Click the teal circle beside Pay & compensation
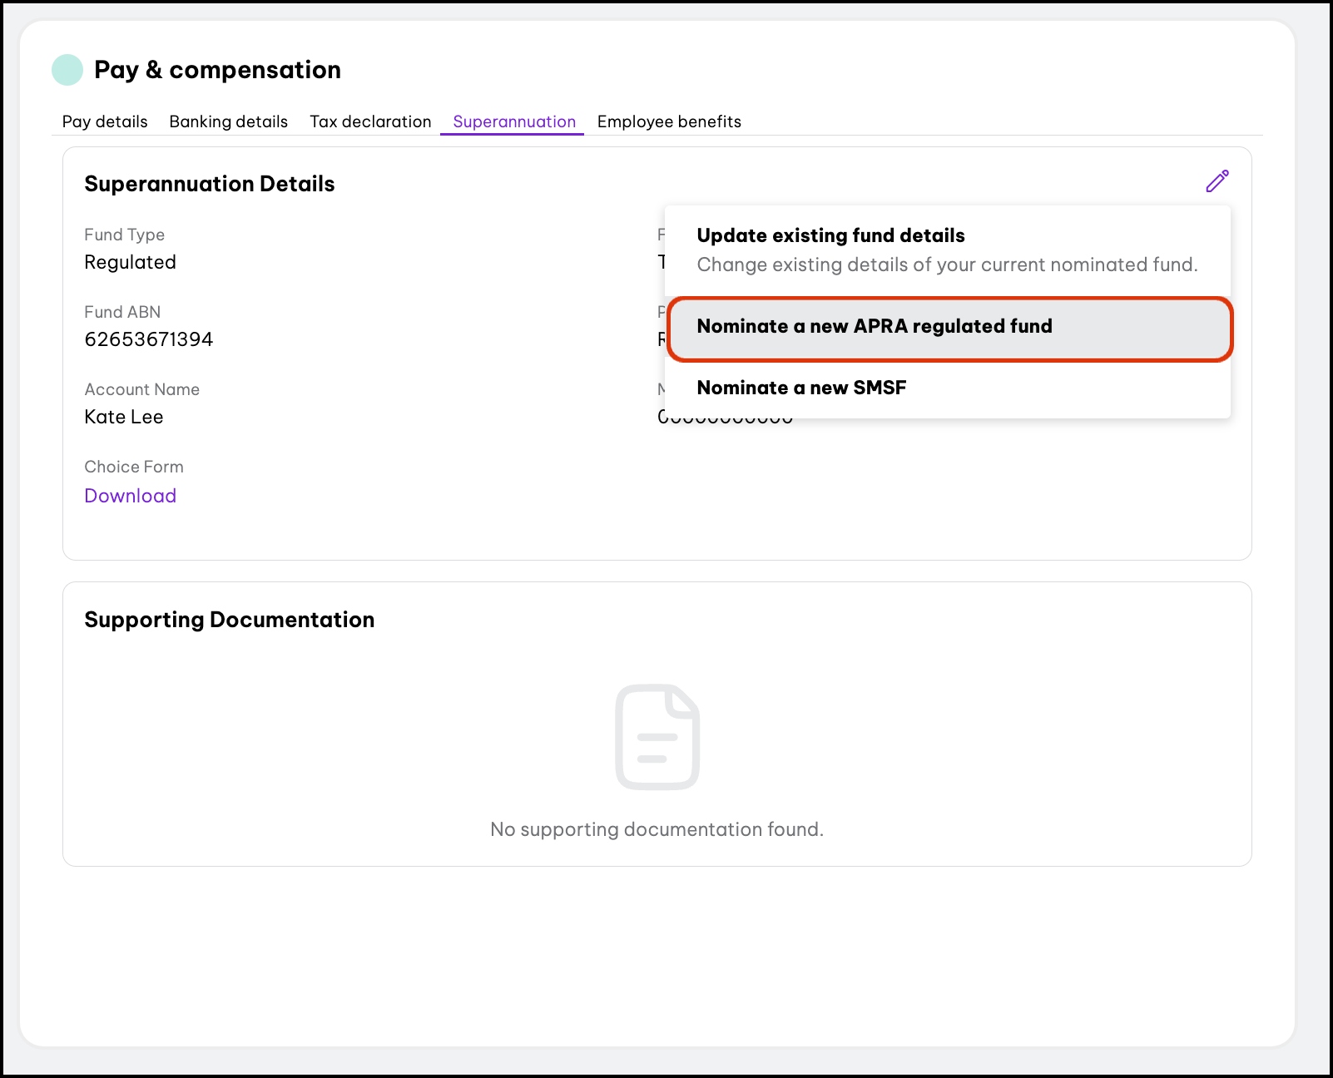The image size is (1333, 1078). coord(67,70)
